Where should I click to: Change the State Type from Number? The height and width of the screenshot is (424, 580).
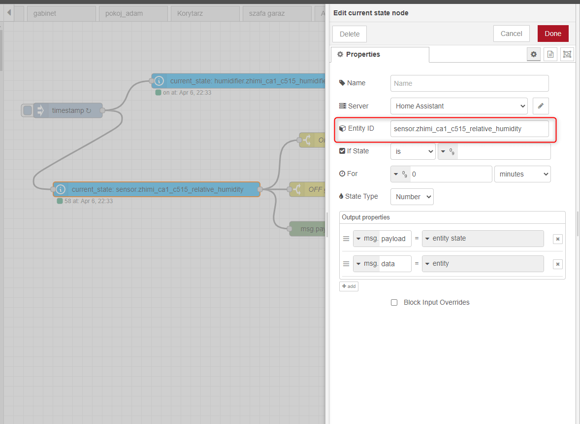(x=412, y=196)
